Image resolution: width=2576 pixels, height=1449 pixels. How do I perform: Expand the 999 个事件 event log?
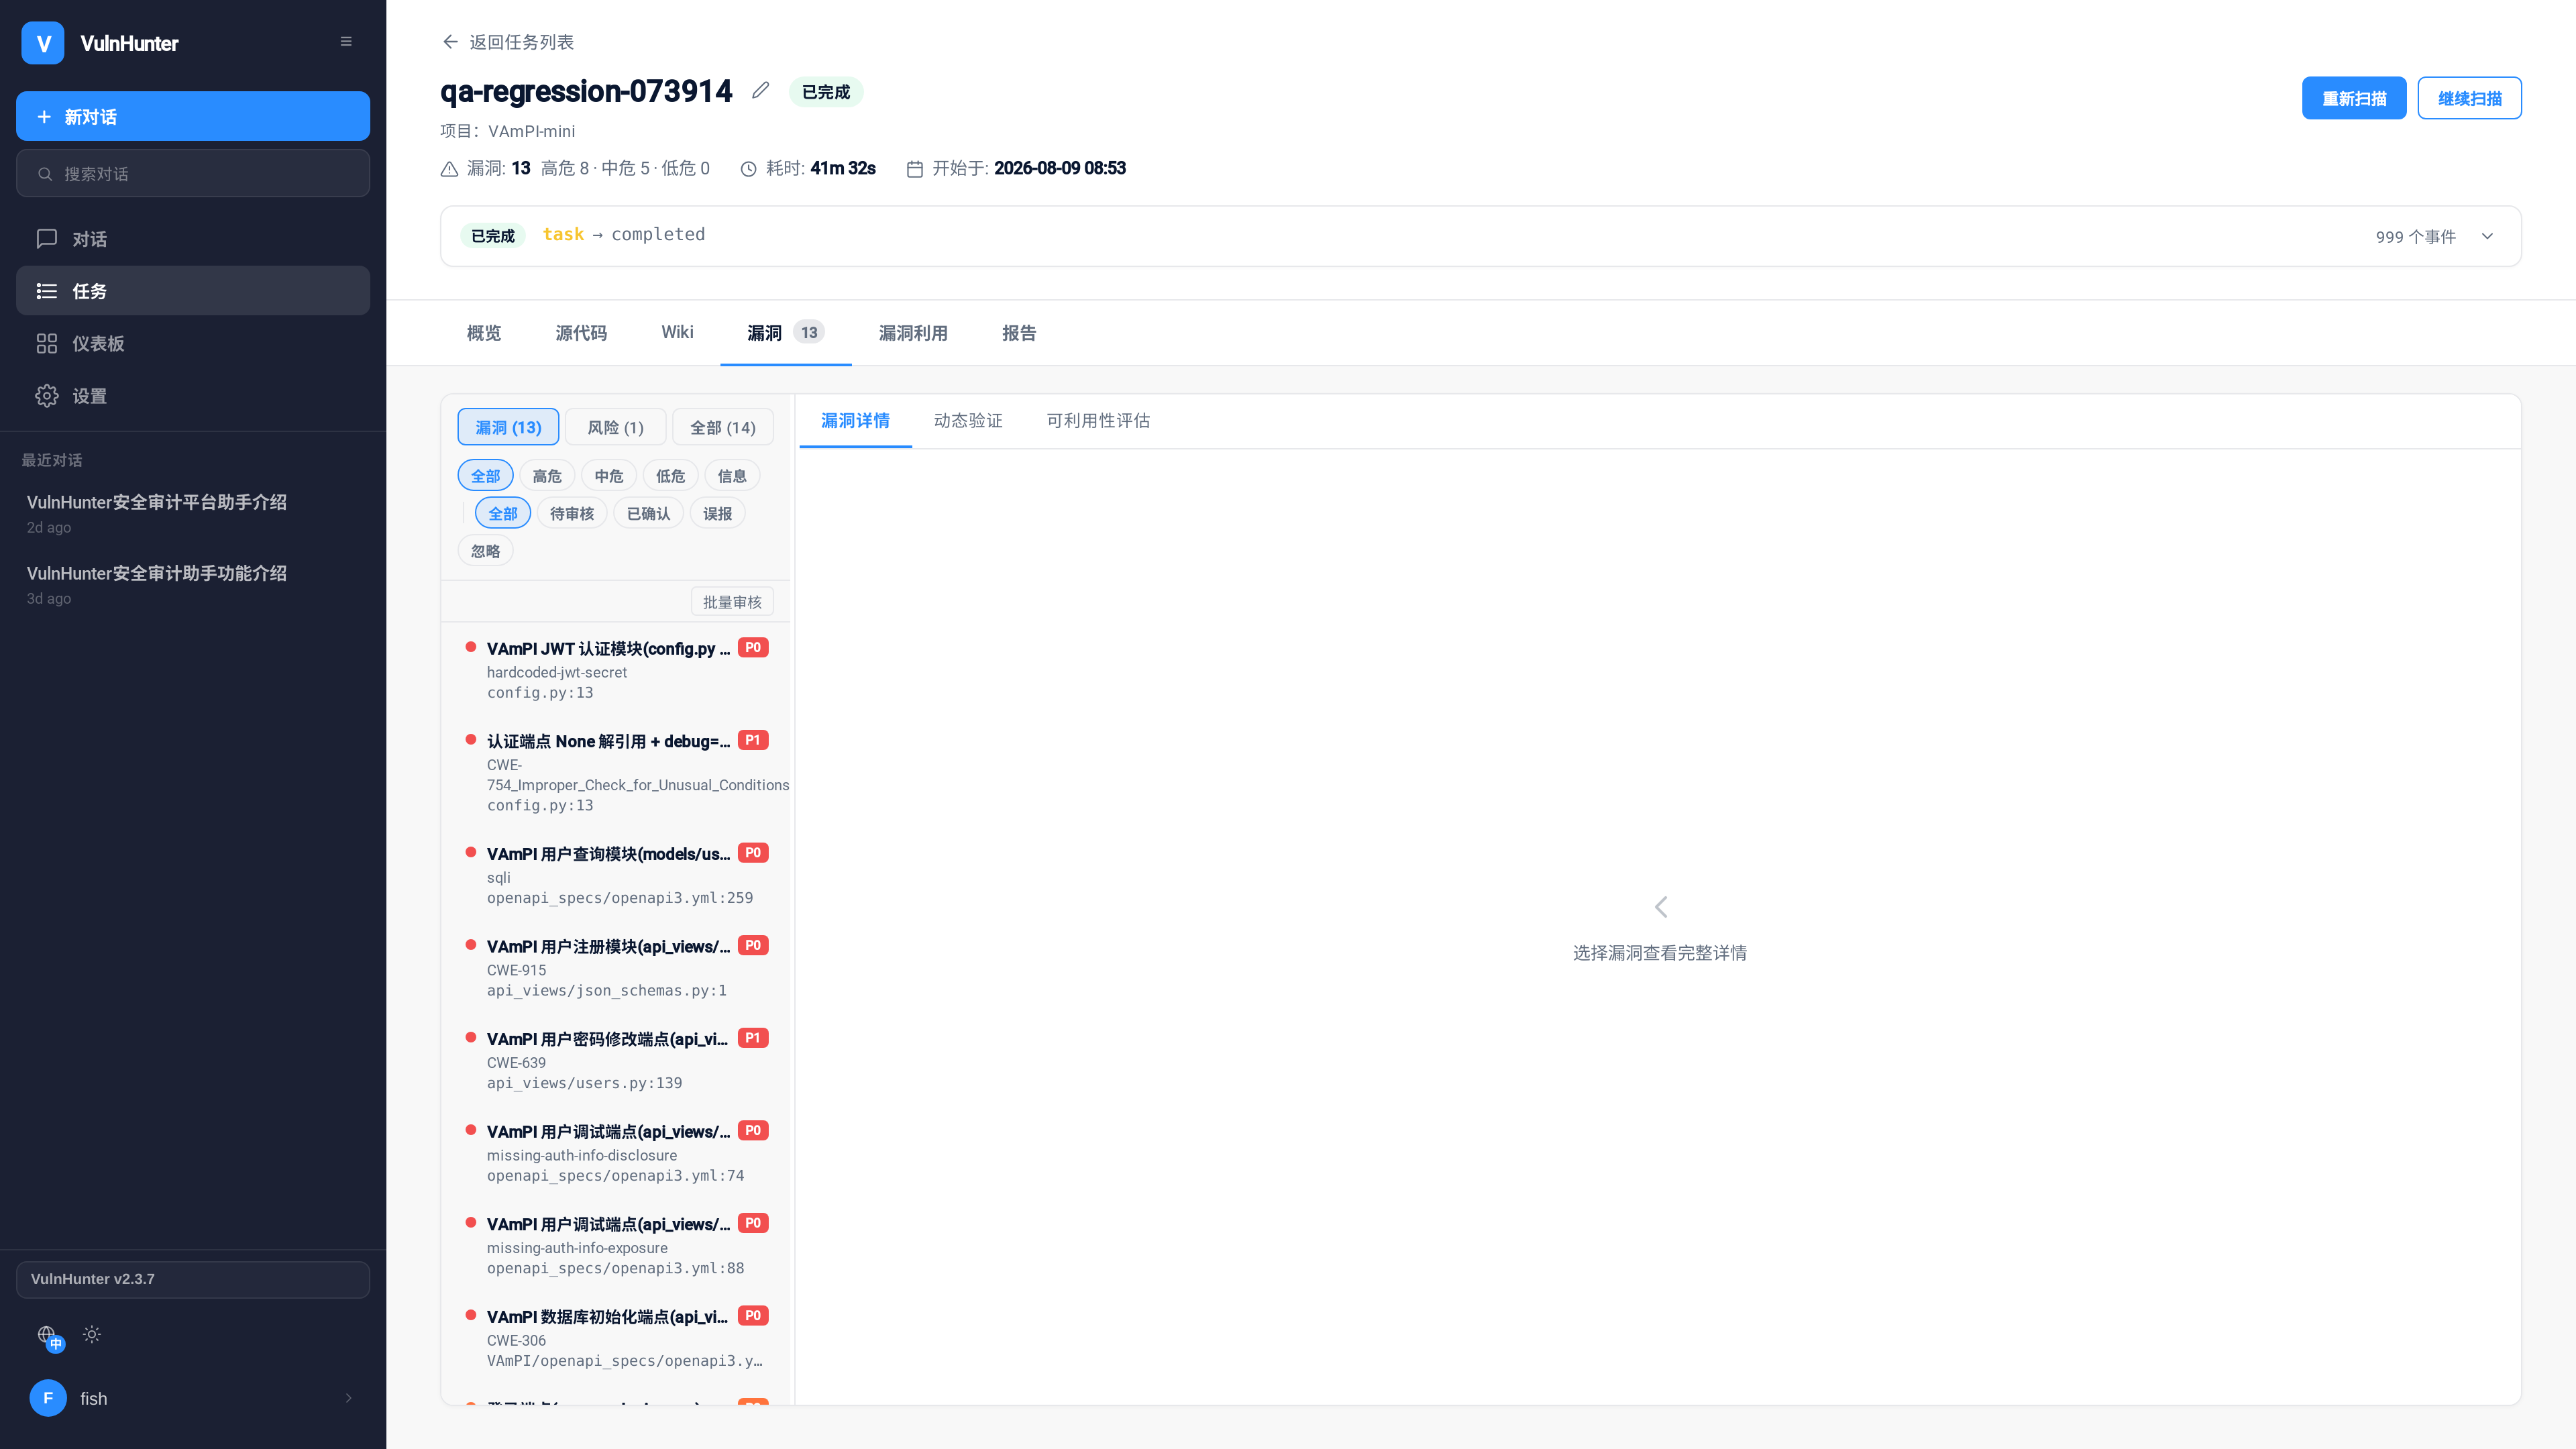coord(2487,237)
